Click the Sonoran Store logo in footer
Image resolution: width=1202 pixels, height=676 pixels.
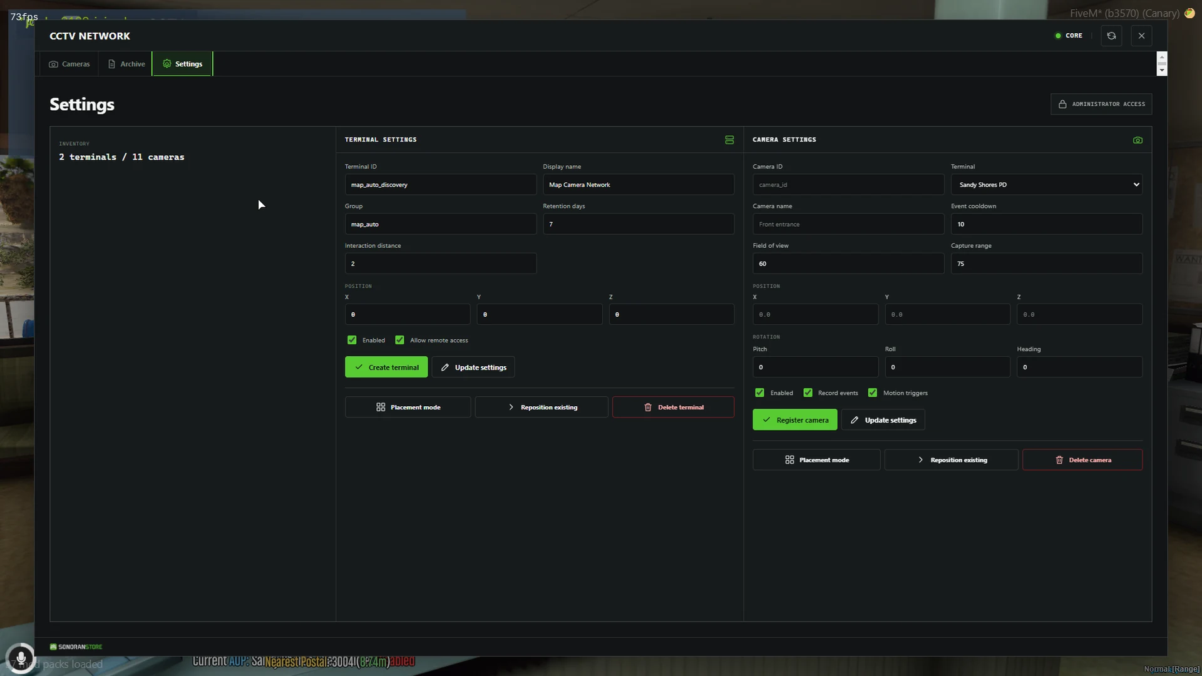pos(76,647)
